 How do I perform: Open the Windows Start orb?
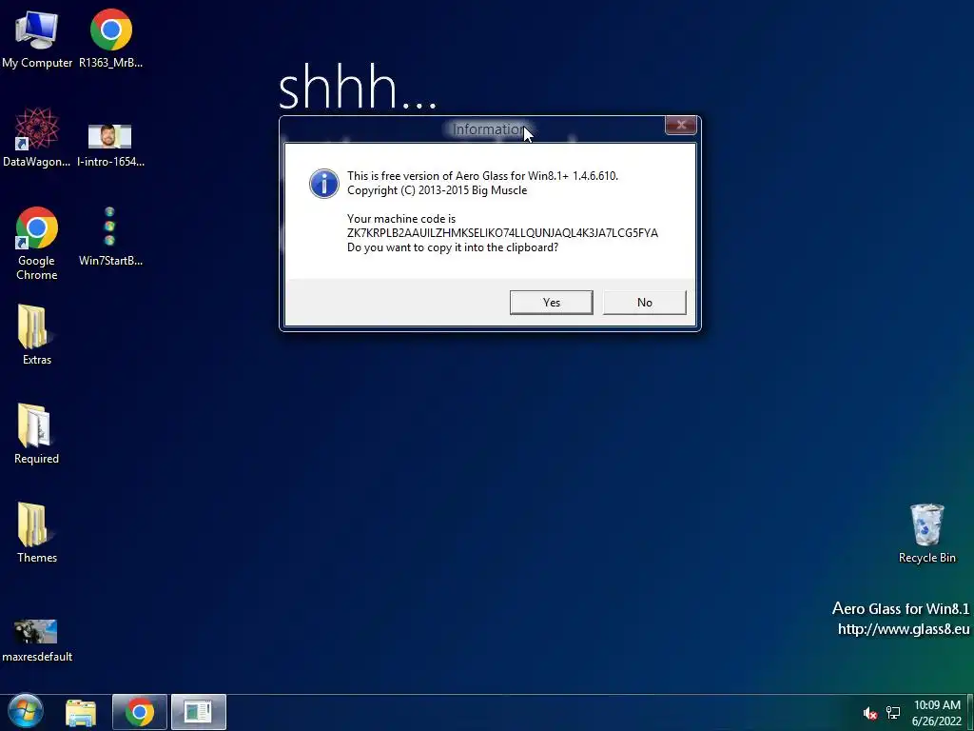point(26,712)
